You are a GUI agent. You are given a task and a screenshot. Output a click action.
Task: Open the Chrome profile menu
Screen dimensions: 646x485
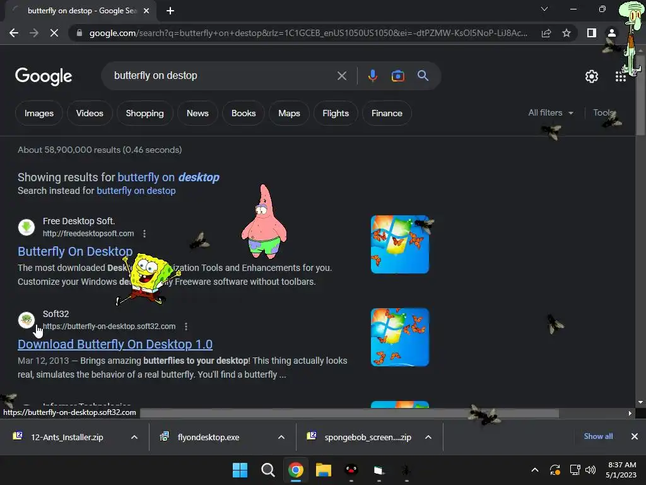(x=612, y=33)
